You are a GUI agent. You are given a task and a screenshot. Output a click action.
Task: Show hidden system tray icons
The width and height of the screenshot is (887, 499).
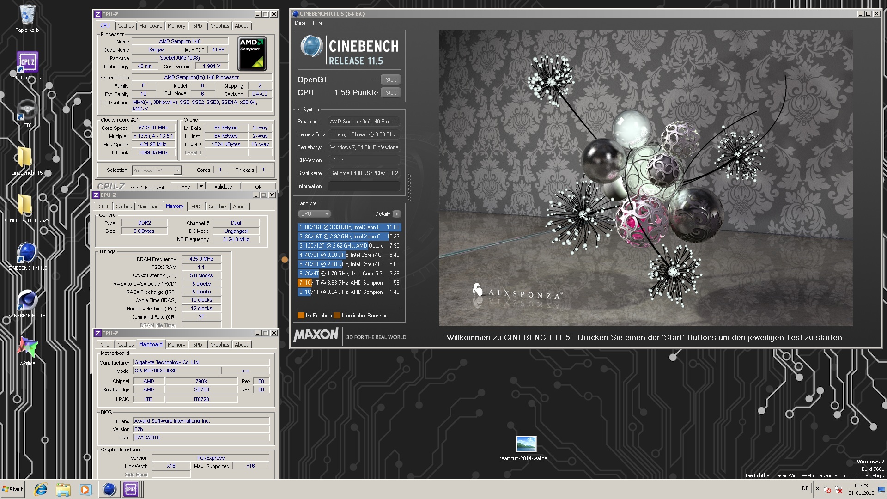817,489
